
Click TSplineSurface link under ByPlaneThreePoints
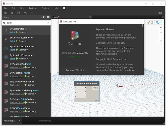tap(17, 76)
